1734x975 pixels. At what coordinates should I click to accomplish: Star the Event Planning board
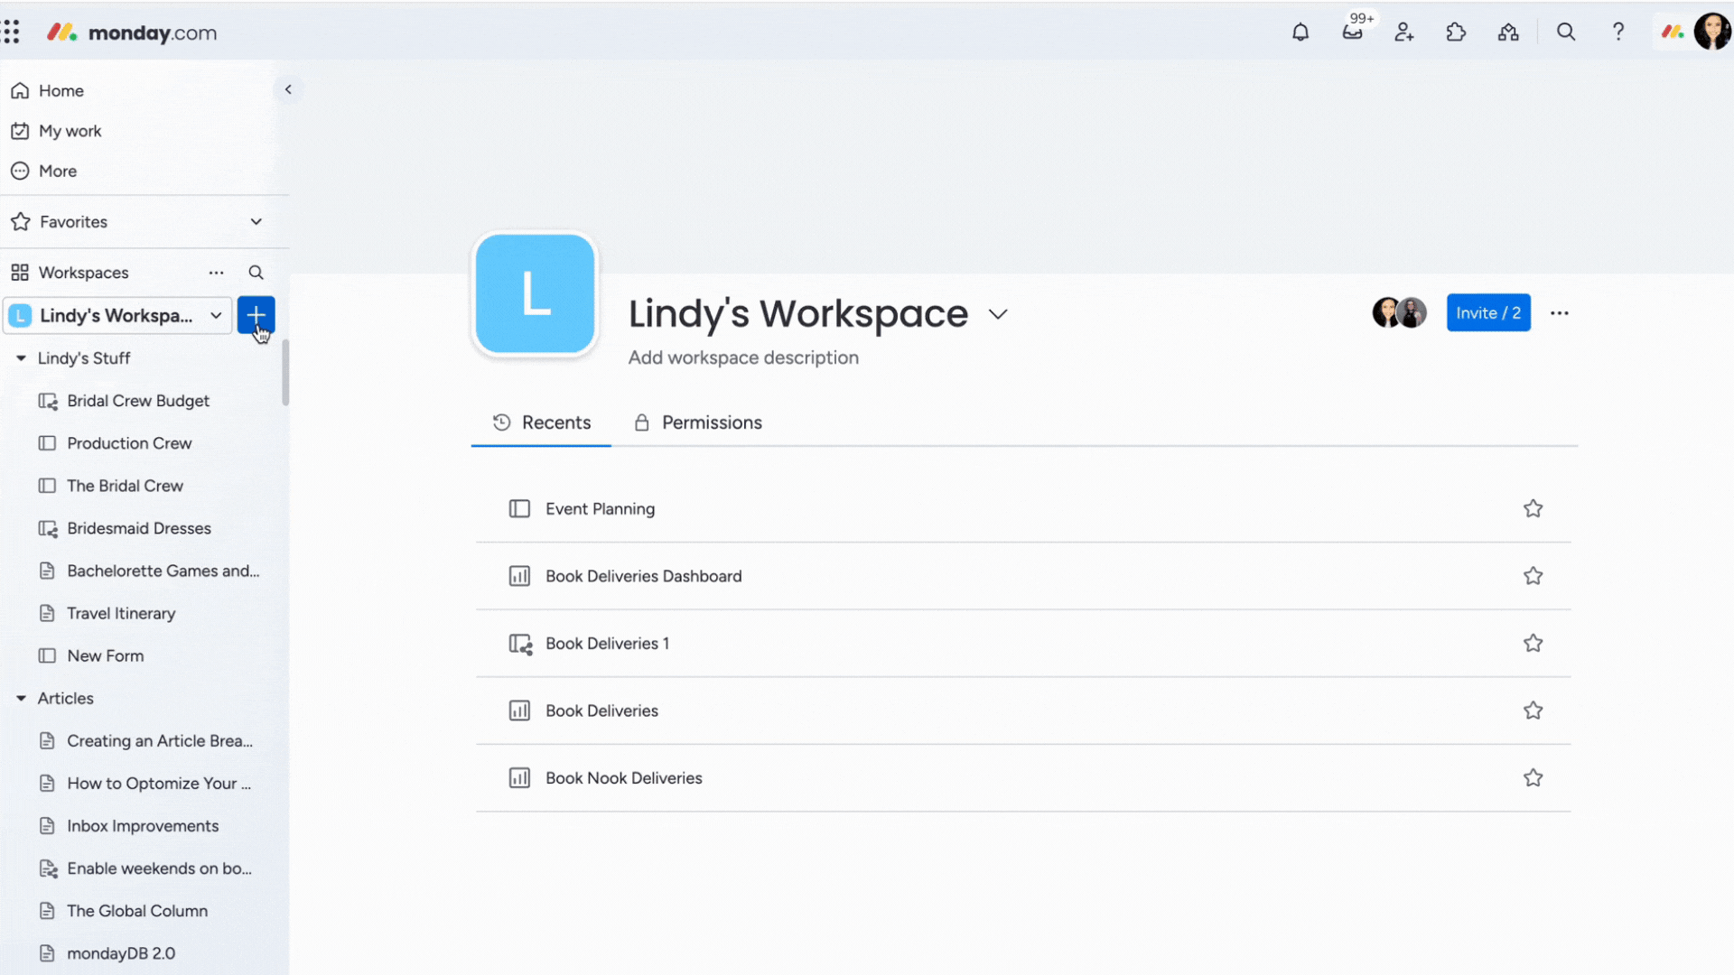(1533, 508)
